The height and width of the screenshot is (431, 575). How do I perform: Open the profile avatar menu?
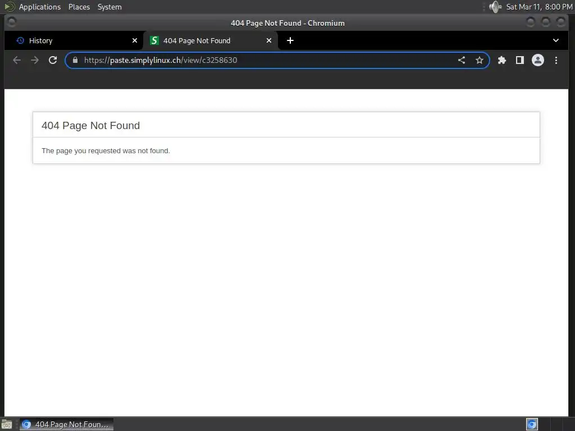[x=537, y=60]
